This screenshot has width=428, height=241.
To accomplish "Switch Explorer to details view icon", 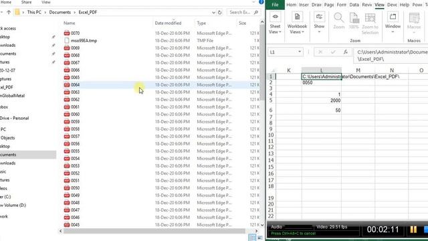I will point(252,238).
